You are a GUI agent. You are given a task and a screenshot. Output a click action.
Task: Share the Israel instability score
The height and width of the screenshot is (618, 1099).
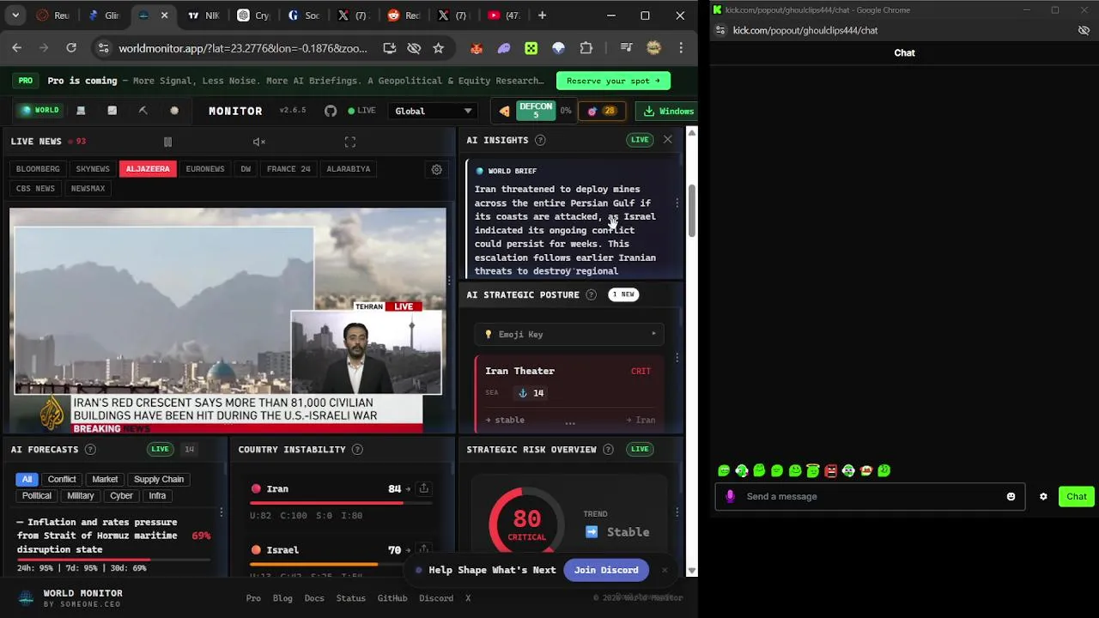tap(423, 549)
